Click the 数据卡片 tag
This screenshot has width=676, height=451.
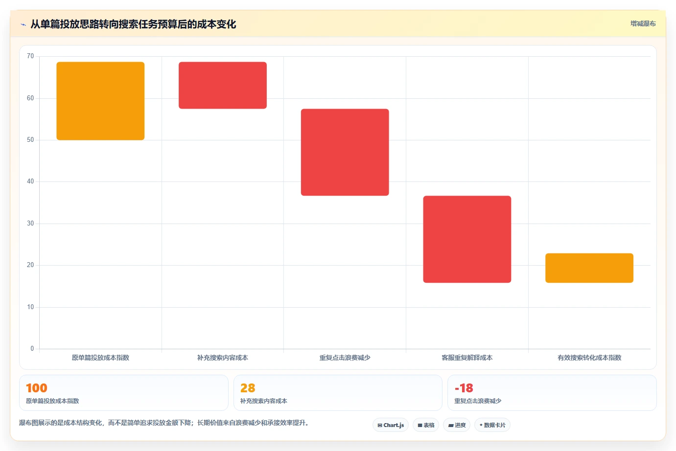[492, 425]
